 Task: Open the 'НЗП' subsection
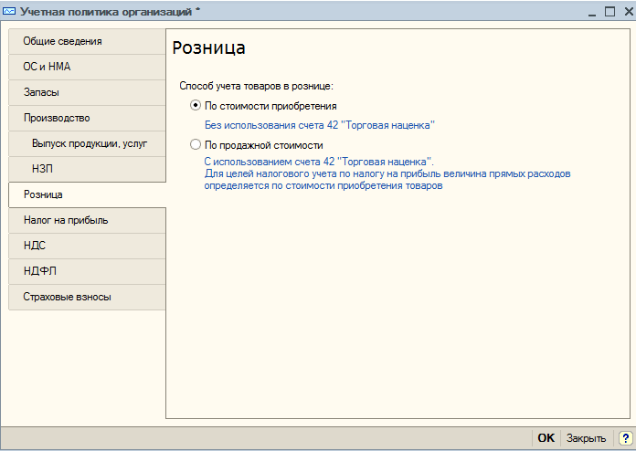87,169
